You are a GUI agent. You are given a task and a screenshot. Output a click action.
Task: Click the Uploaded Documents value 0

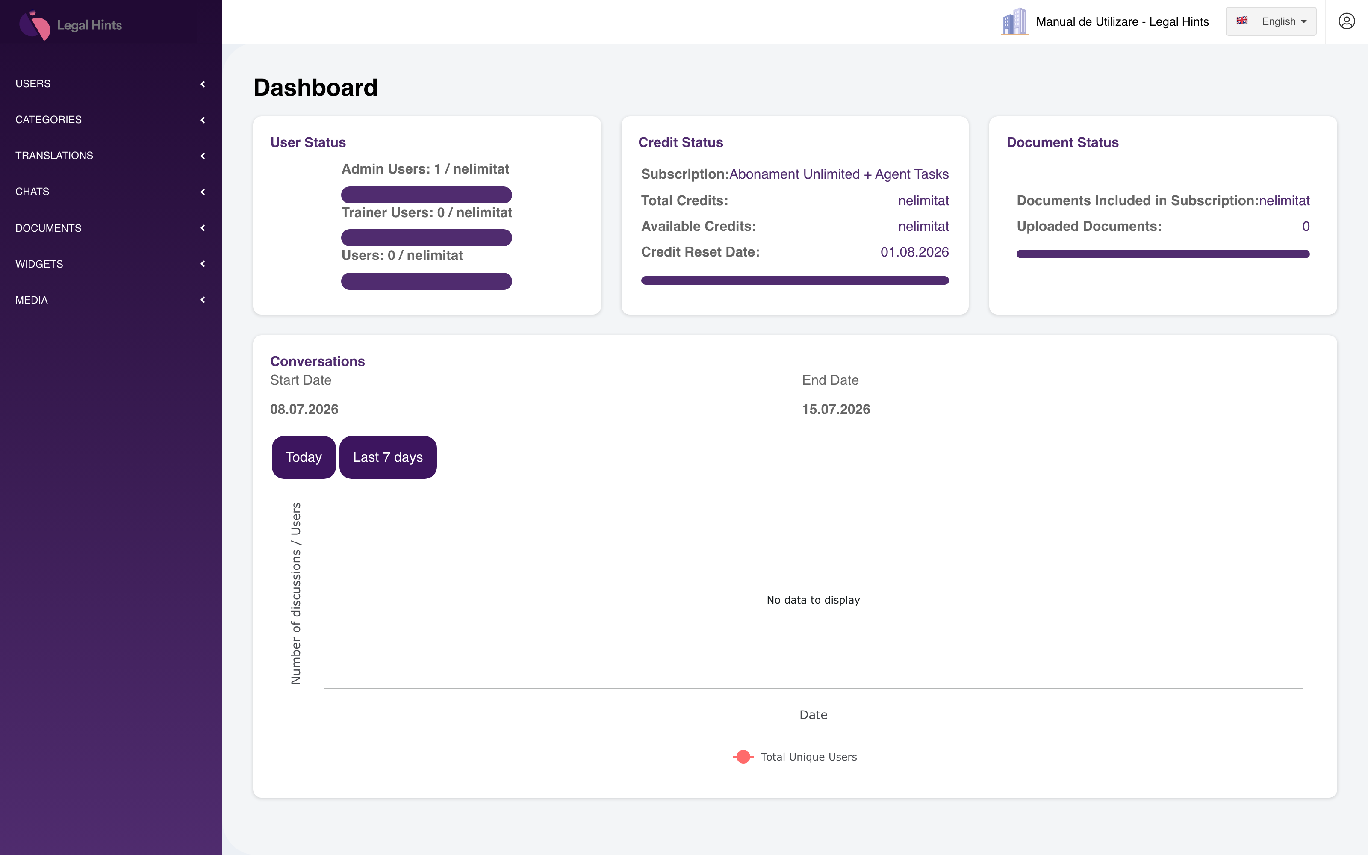point(1305,226)
